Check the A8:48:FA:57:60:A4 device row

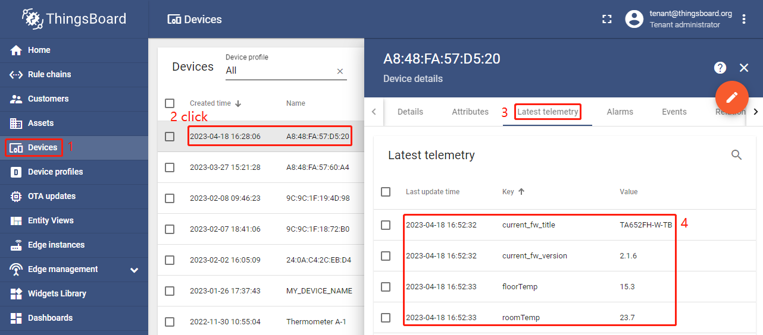point(170,167)
